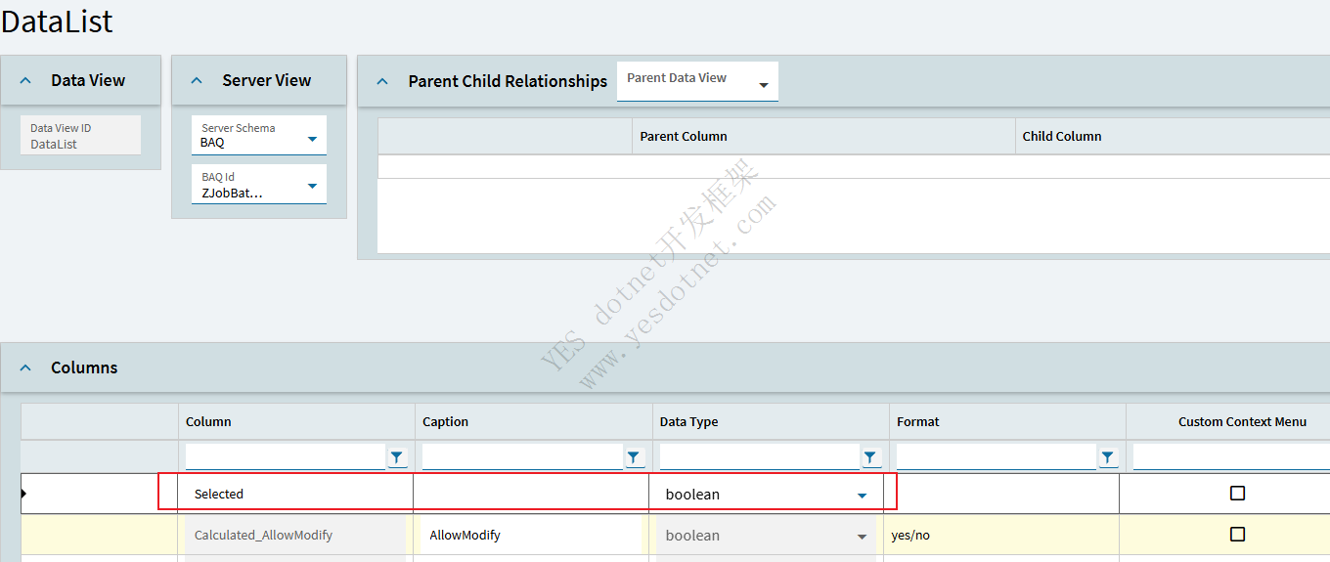Click the Column filter text field
The height and width of the screenshot is (562, 1330).
pos(285,457)
